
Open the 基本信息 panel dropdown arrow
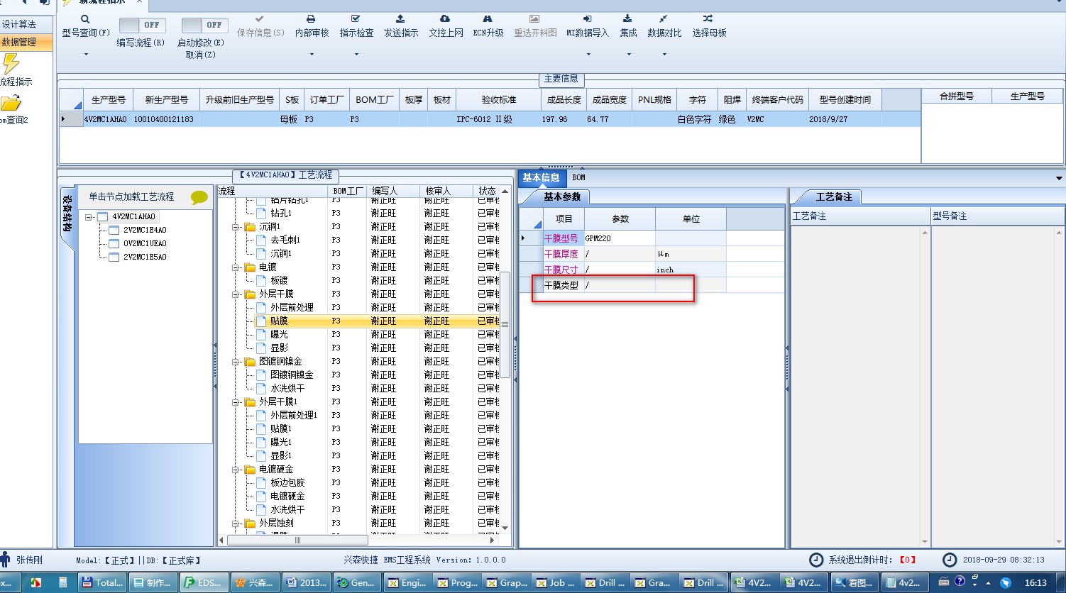pyautogui.click(x=1060, y=178)
